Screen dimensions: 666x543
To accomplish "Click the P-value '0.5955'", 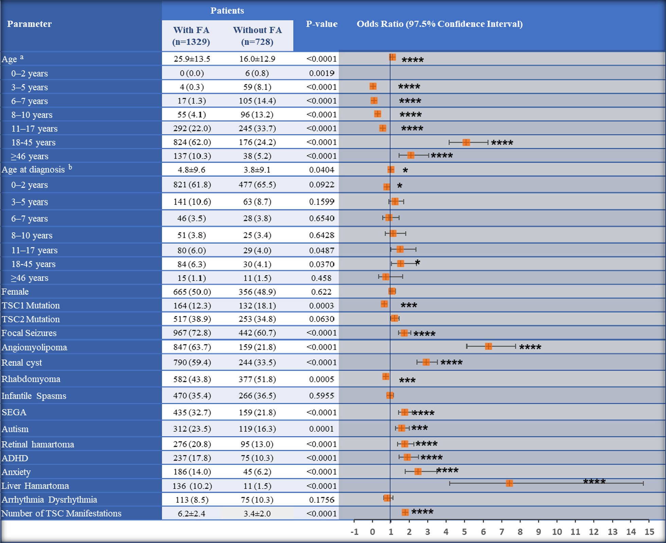I will (x=321, y=396).
